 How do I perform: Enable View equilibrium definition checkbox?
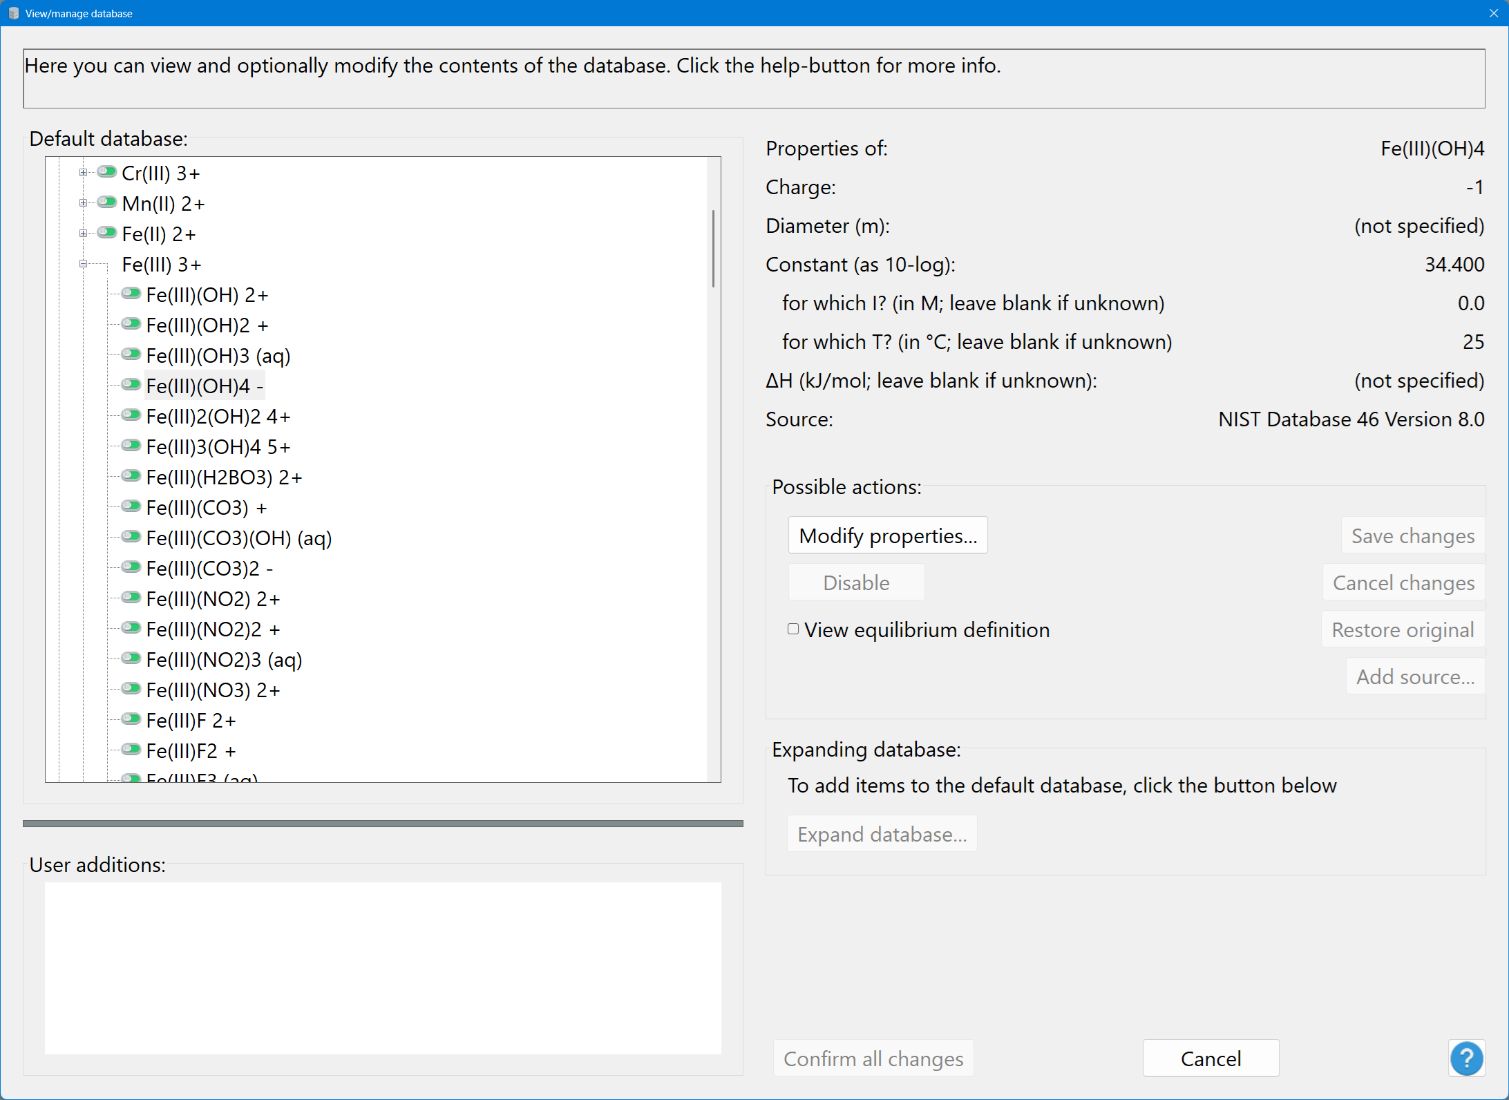tap(793, 629)
